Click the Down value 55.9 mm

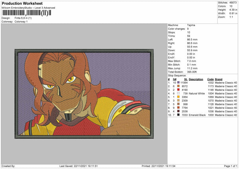tap(192, 50)
